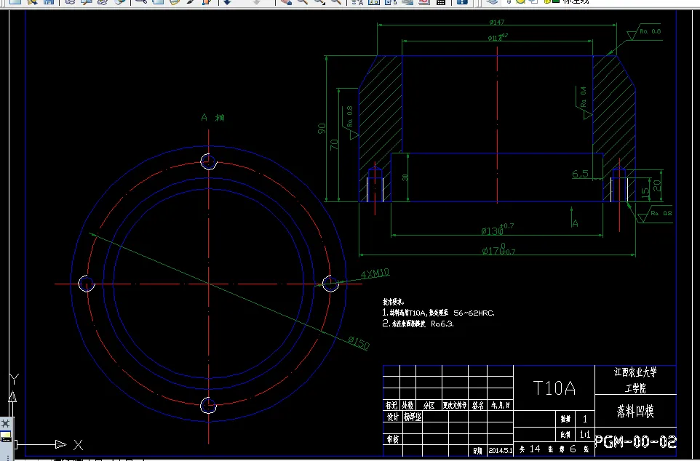Select the note mentioning 56~62HRC
700x461 pixels.
click(x=438, y=313)
